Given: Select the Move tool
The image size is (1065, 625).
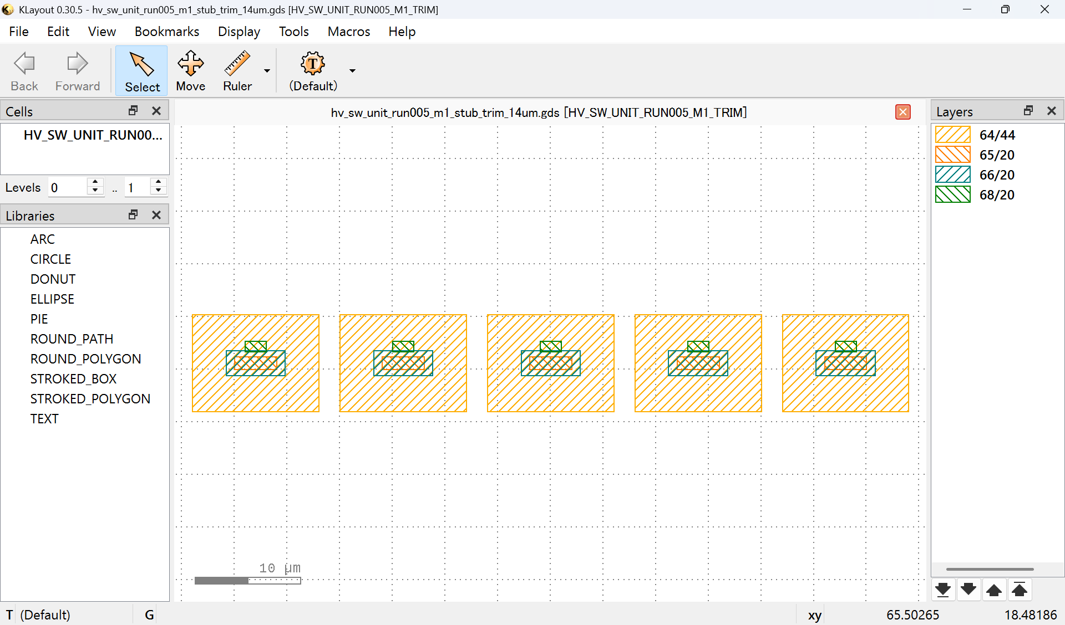Looking at the screenshot, I should coord(190,71).
